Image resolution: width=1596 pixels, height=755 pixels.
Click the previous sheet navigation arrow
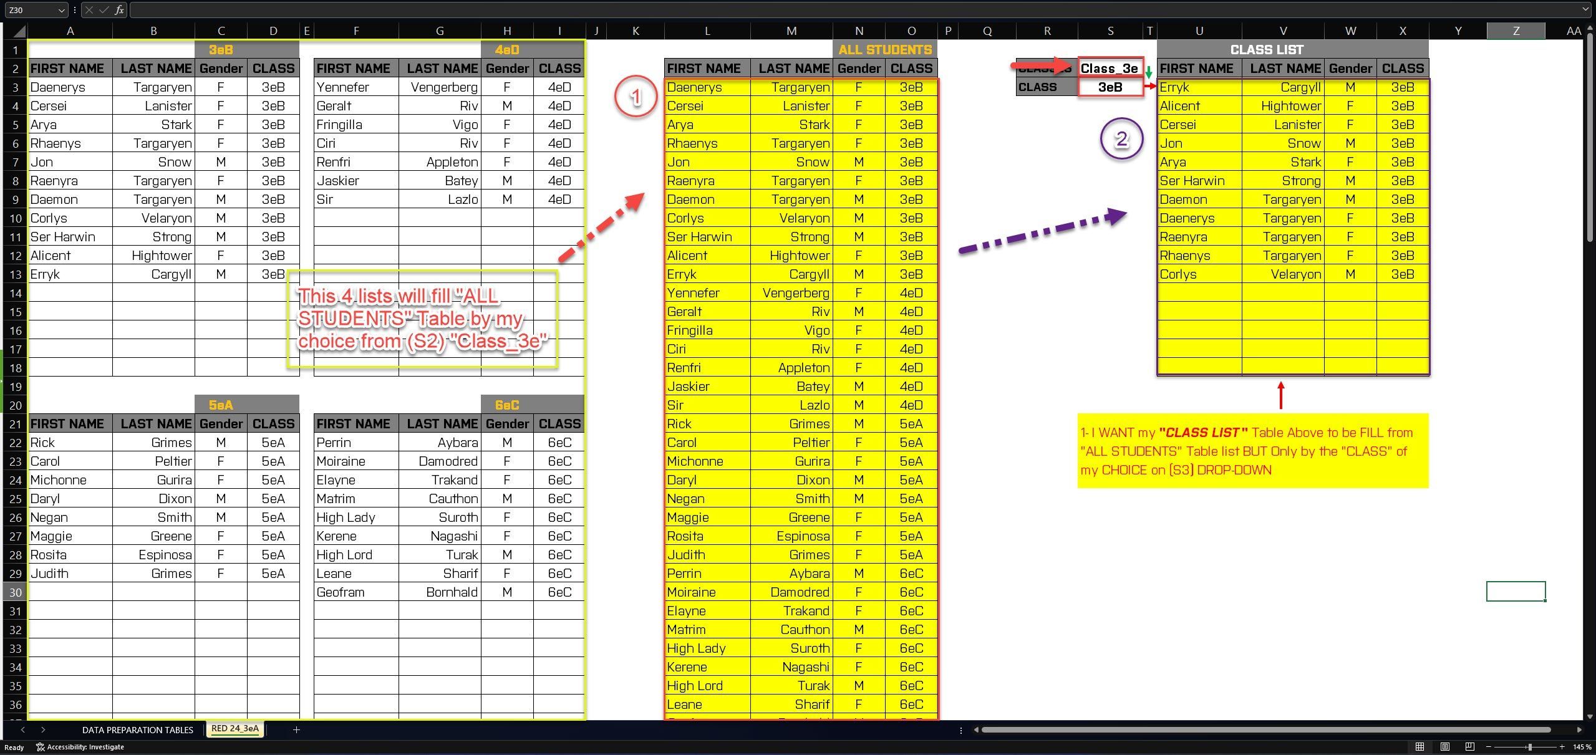point(23,729)
